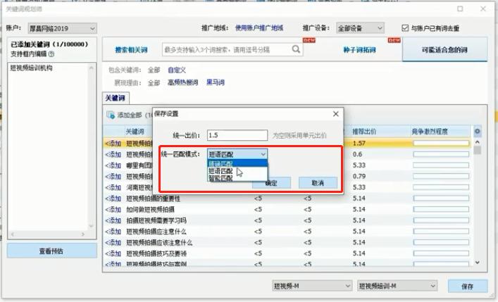Open the 短视频-M plan dropdown at the bottom

click(x=312, y=286)
